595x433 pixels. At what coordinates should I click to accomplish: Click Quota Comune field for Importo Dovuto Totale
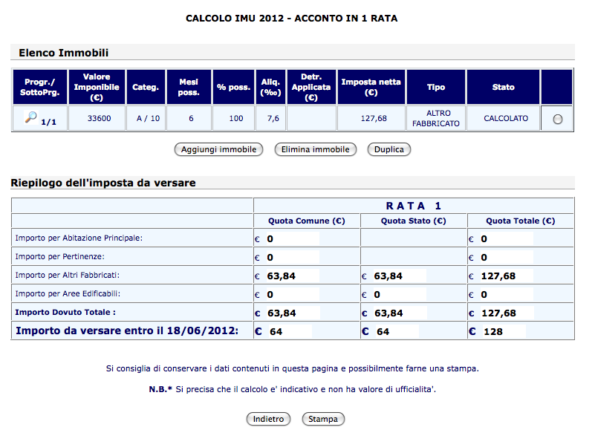292,313
